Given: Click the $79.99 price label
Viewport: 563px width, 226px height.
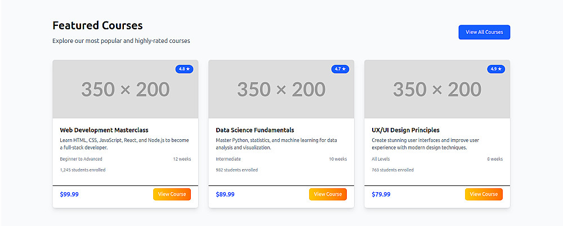Looking at the screenshot, I should (x=381, y=194).
